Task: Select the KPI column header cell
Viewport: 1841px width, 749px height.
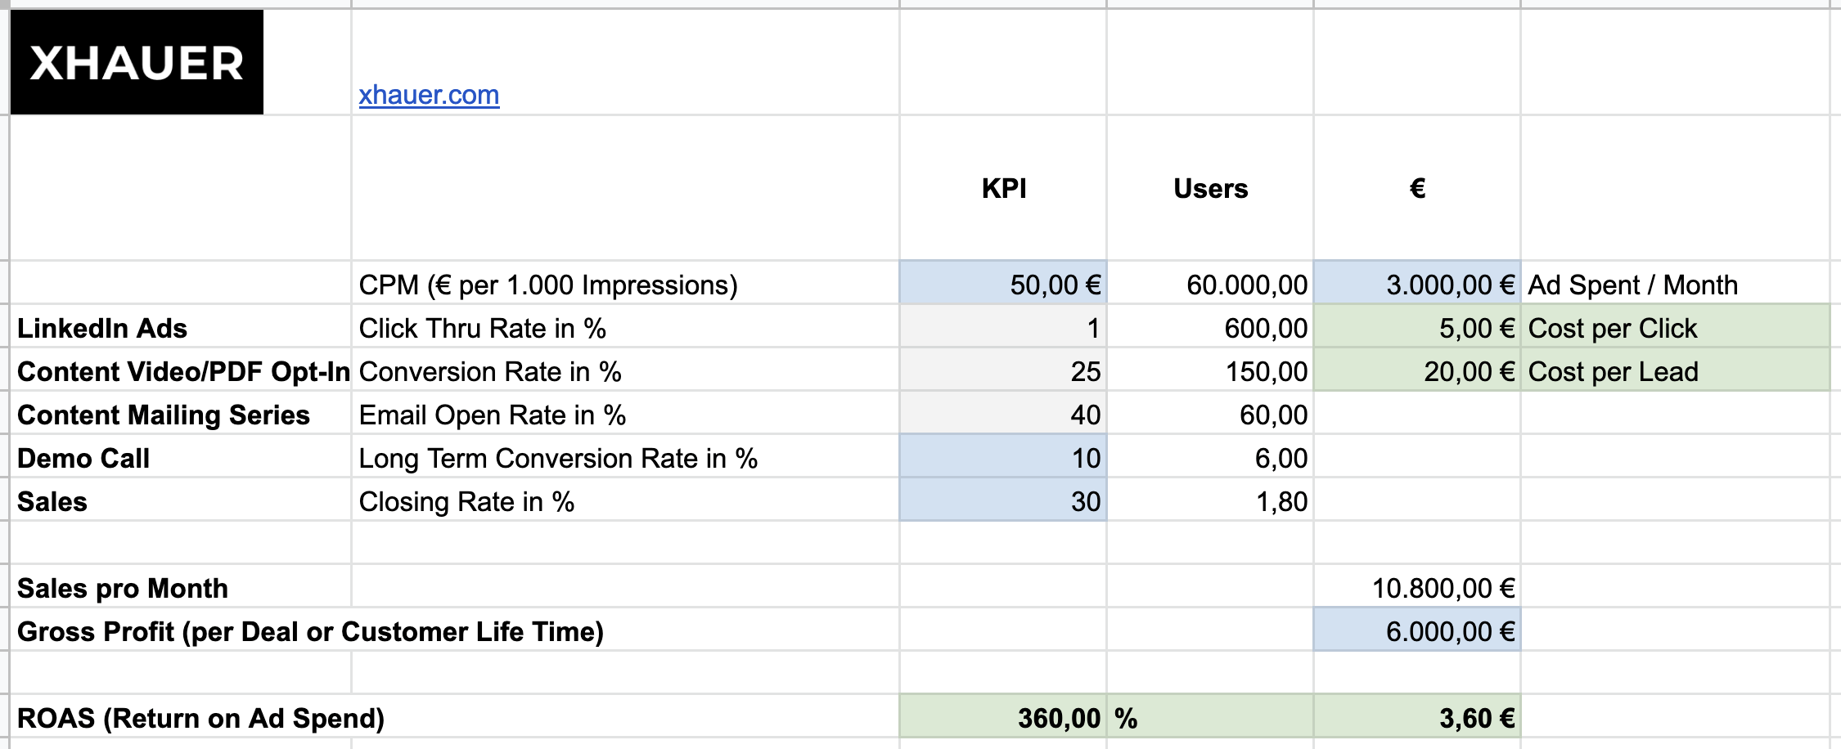Action: [1003, 188]
